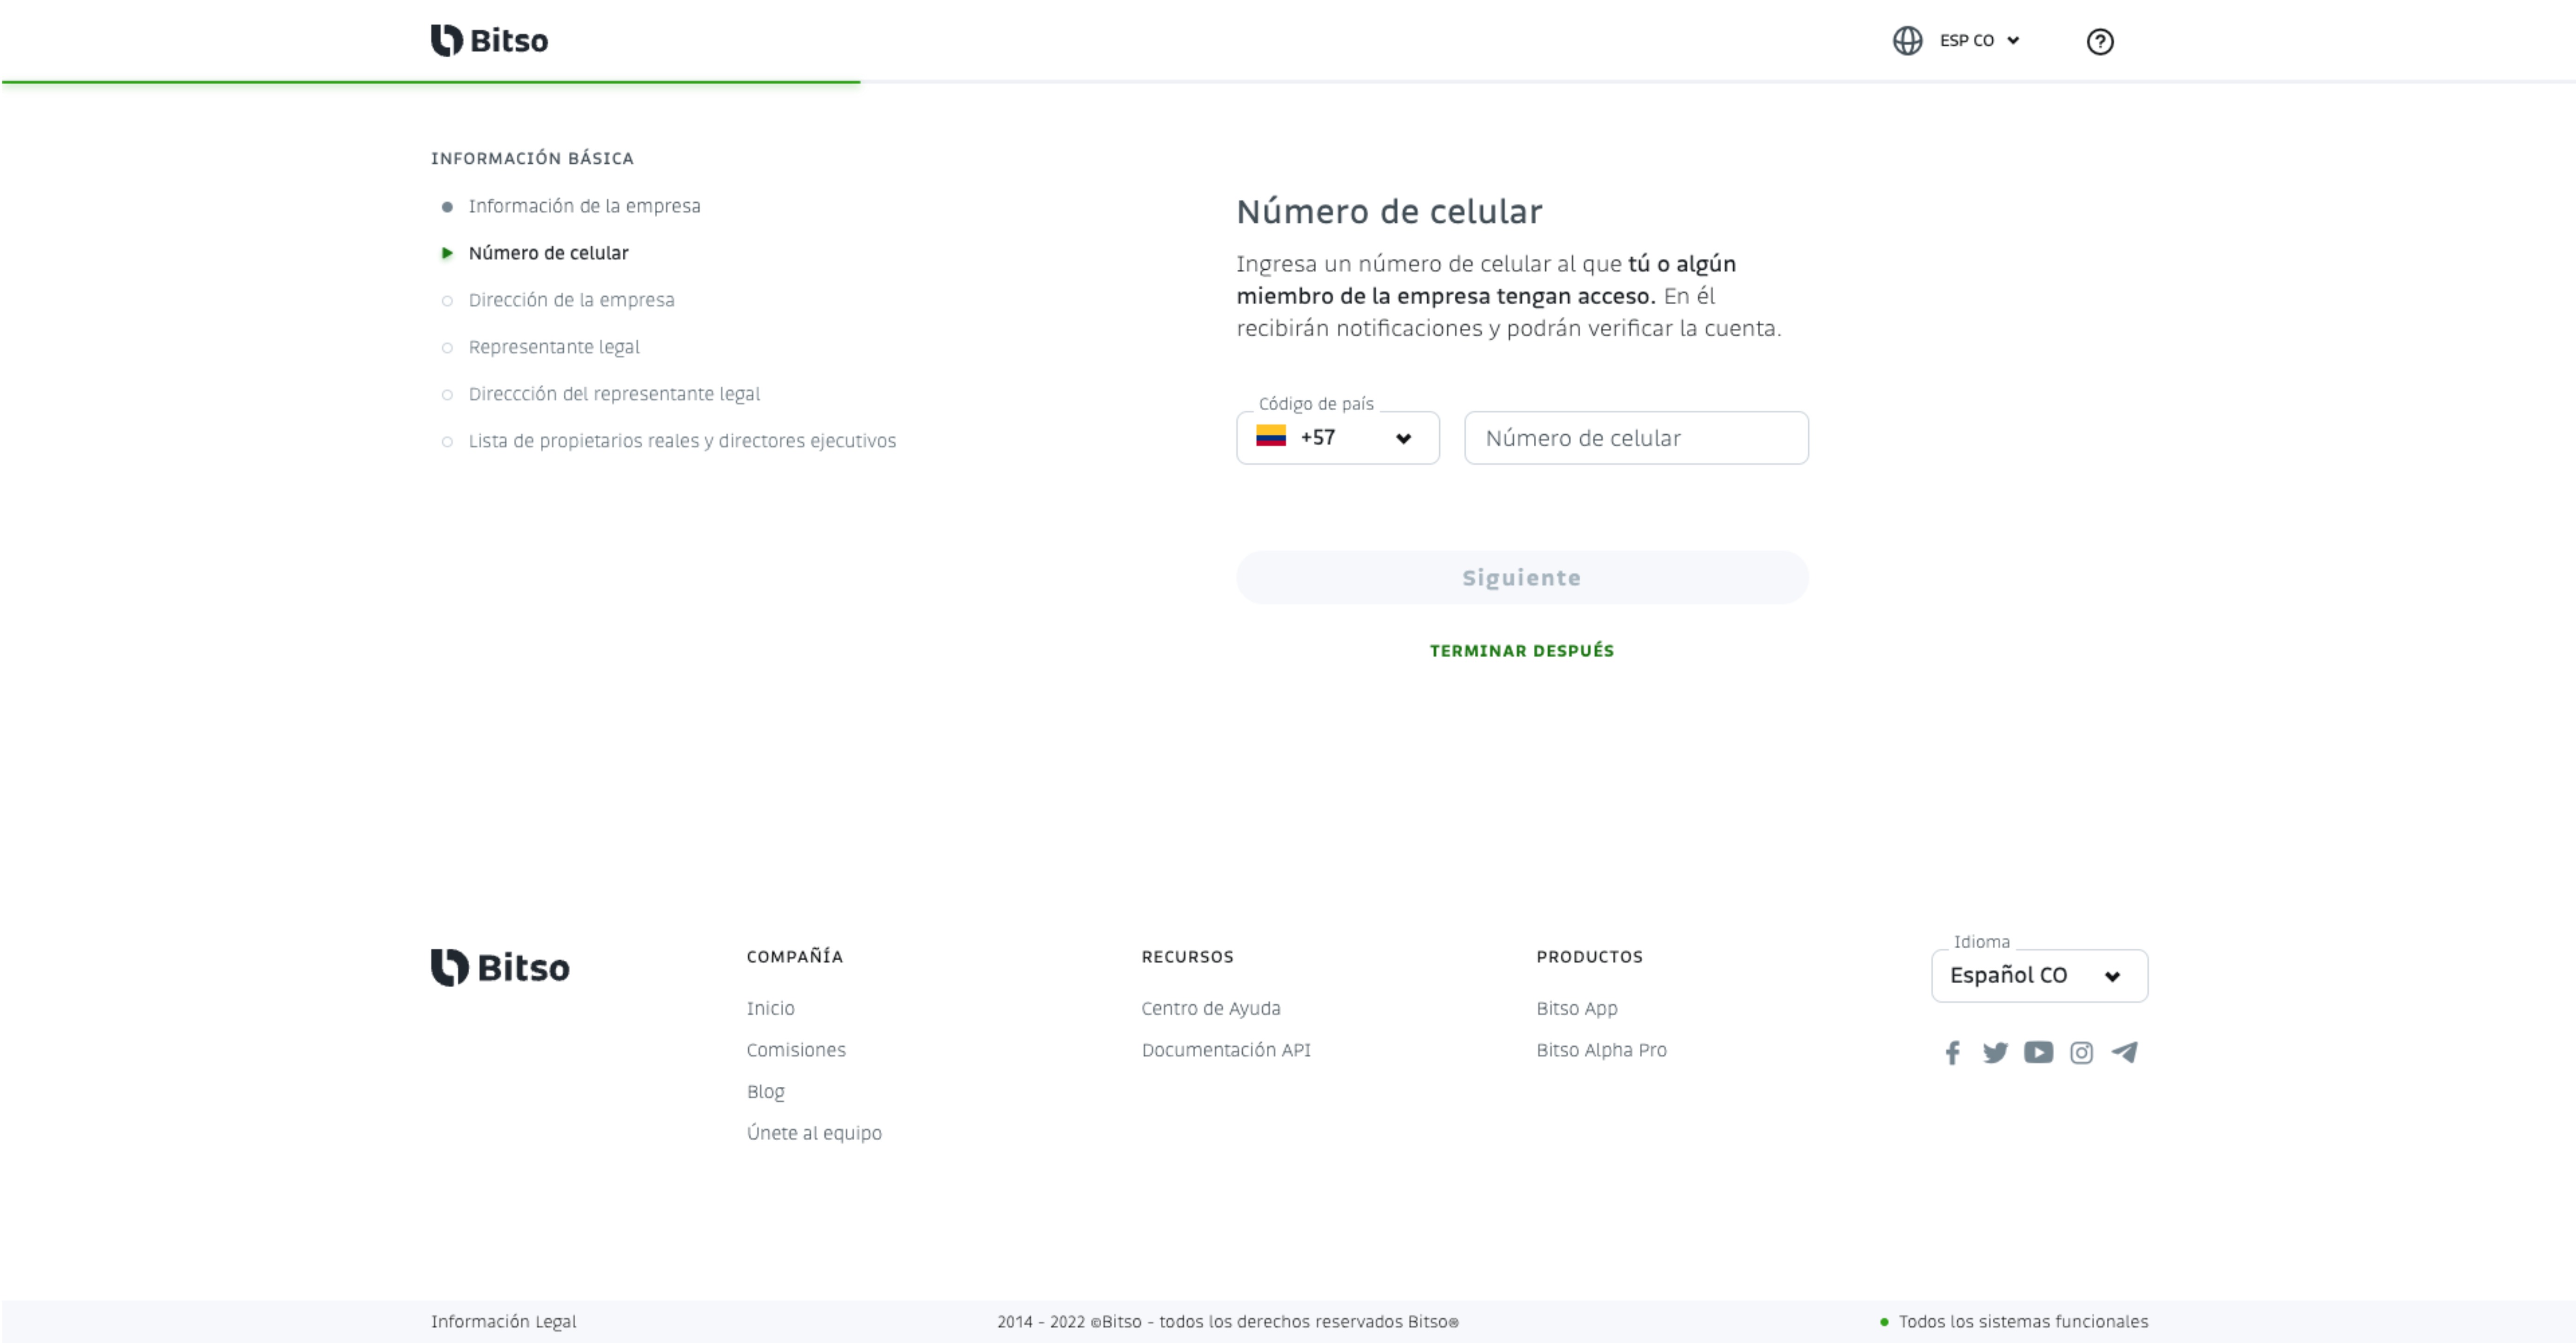The width and height of the screenshot is (2576, 1343).
Task: Open Bitso YouTube icon
Action: [x=2038, y=1052]
